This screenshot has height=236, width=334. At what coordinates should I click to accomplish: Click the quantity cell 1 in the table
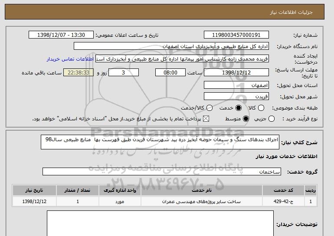pos(78,201)
